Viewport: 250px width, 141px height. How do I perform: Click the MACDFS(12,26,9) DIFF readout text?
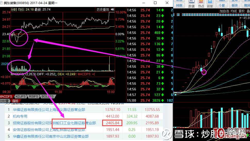pos(33,74)
